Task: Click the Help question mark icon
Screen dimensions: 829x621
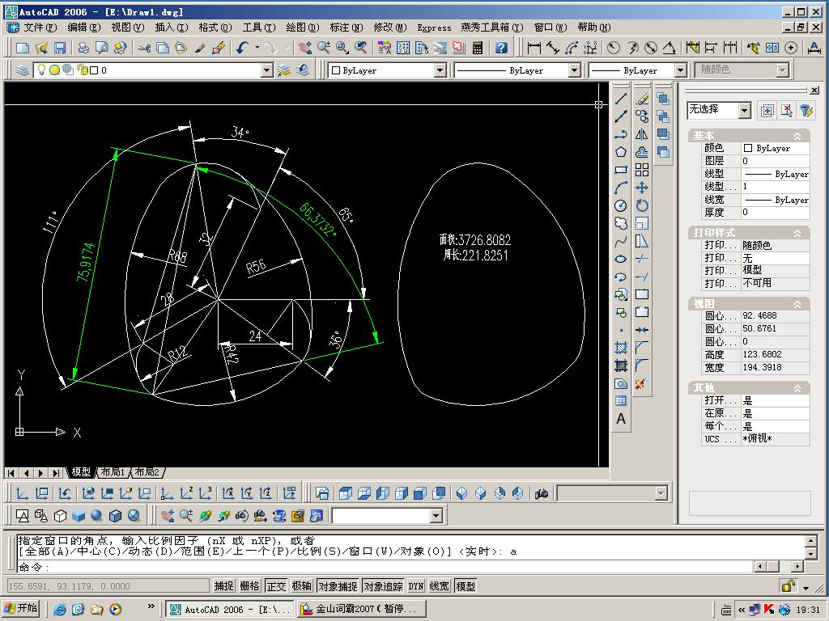Action: [501, 48]
